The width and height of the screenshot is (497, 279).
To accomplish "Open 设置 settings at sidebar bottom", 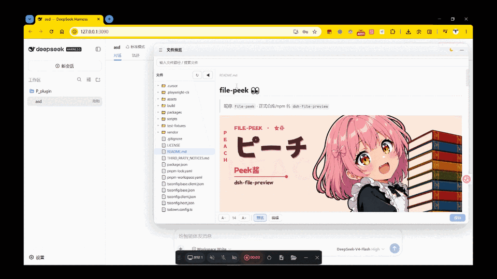I will (x=36, y=257).
